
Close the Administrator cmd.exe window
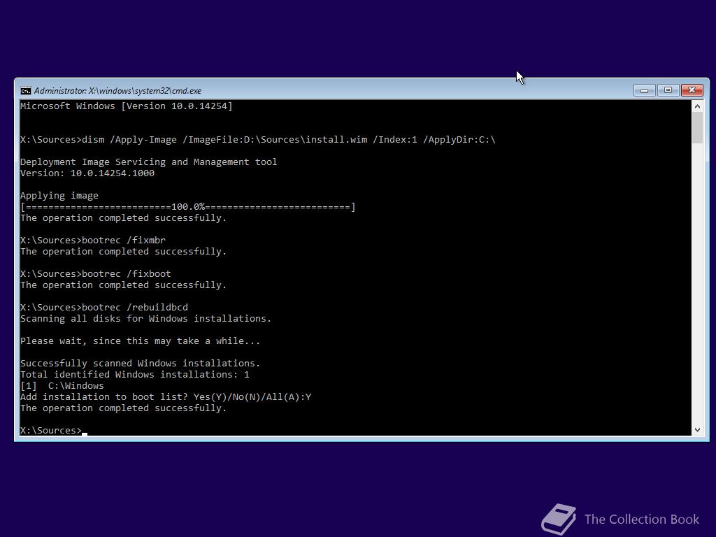click(x=692, y=90)
